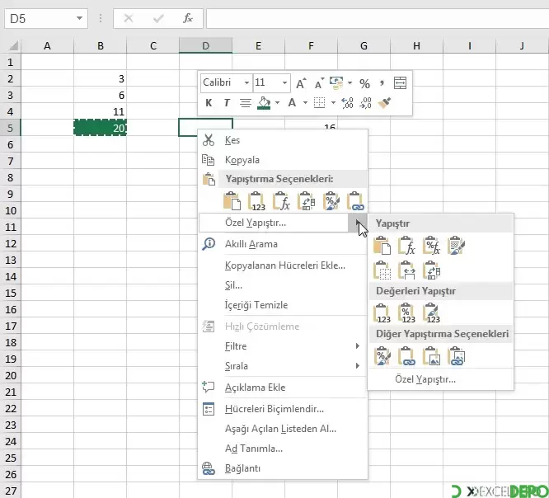The image size is (549, 498).
Task: Expand the Filtre submenu arrow
Action: coord(358,346)
